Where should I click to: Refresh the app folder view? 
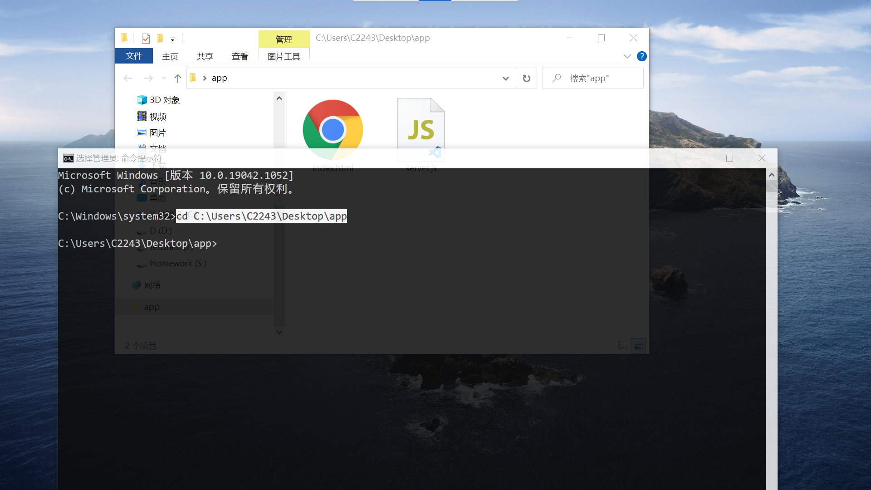click(x=527, y=78)
